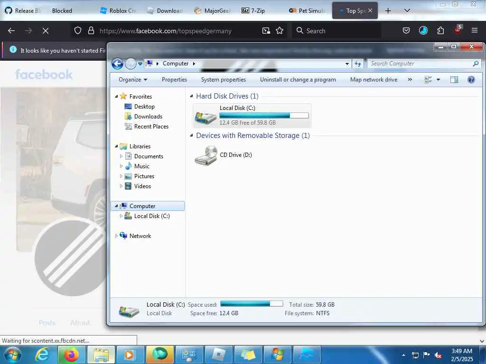The width and height of the screenshot is (486, 364).
Task: Open the Organize menu
Action: [x=133, y=80]
